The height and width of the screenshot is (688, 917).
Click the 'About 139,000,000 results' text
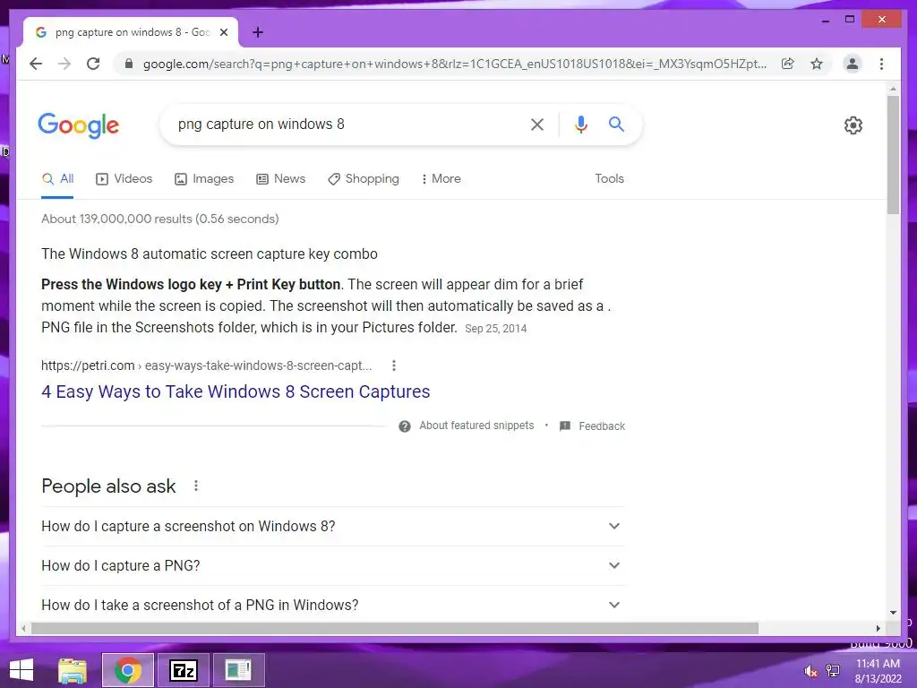point(160,219)
